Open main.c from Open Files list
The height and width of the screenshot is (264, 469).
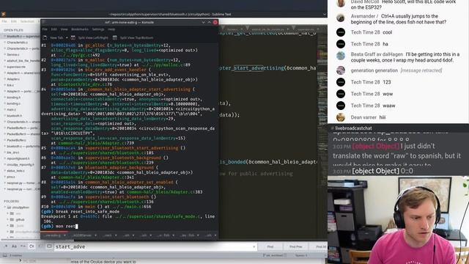click(12, 109)
